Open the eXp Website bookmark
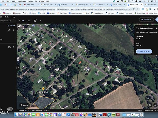This screenshot has width=158, height=118. pyautogui.click(x=62, y=13)
